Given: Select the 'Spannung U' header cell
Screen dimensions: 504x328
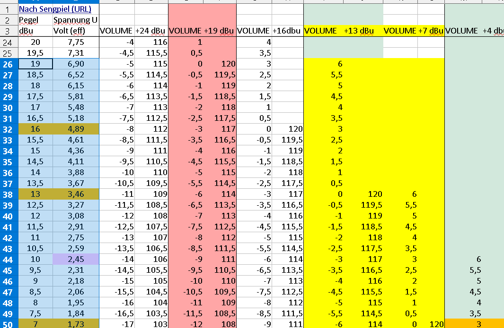Looking at the screenshot, I should coord(76,20).
